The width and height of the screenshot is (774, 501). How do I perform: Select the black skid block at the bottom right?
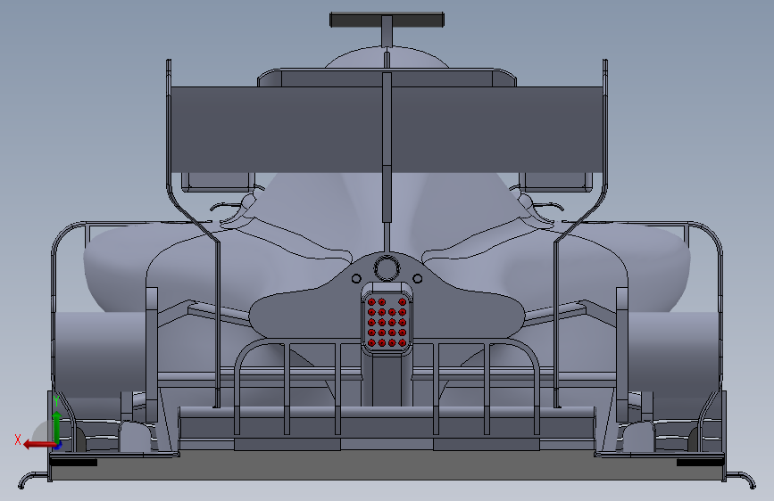pyautogui.click(x=700, y=462)
